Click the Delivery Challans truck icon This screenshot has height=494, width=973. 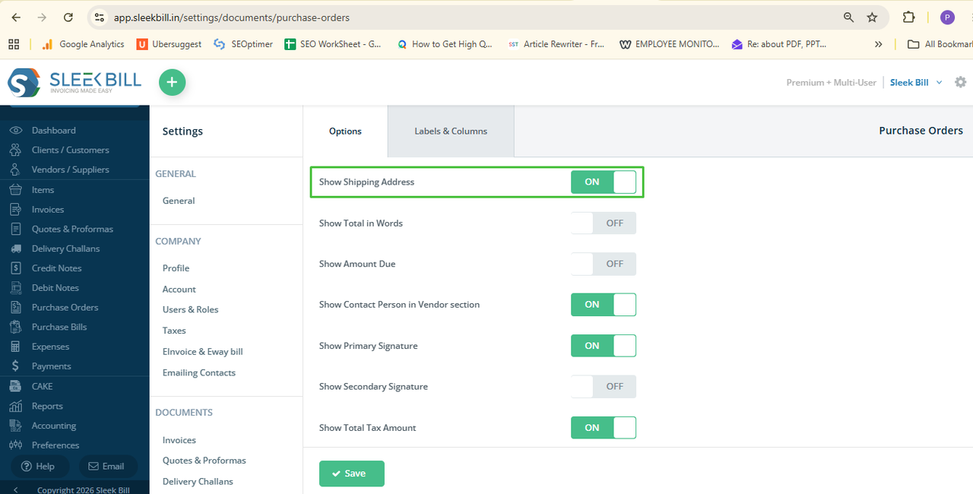point(16,249)
